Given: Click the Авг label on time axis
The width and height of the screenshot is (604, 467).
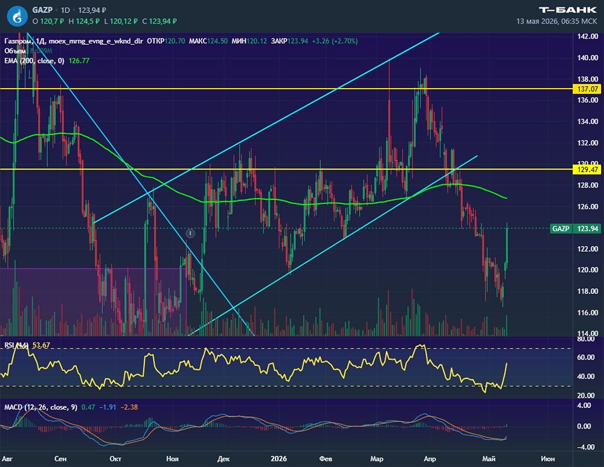Looking at the screenshot, I should pyautogui.click(x=7, y=459).
